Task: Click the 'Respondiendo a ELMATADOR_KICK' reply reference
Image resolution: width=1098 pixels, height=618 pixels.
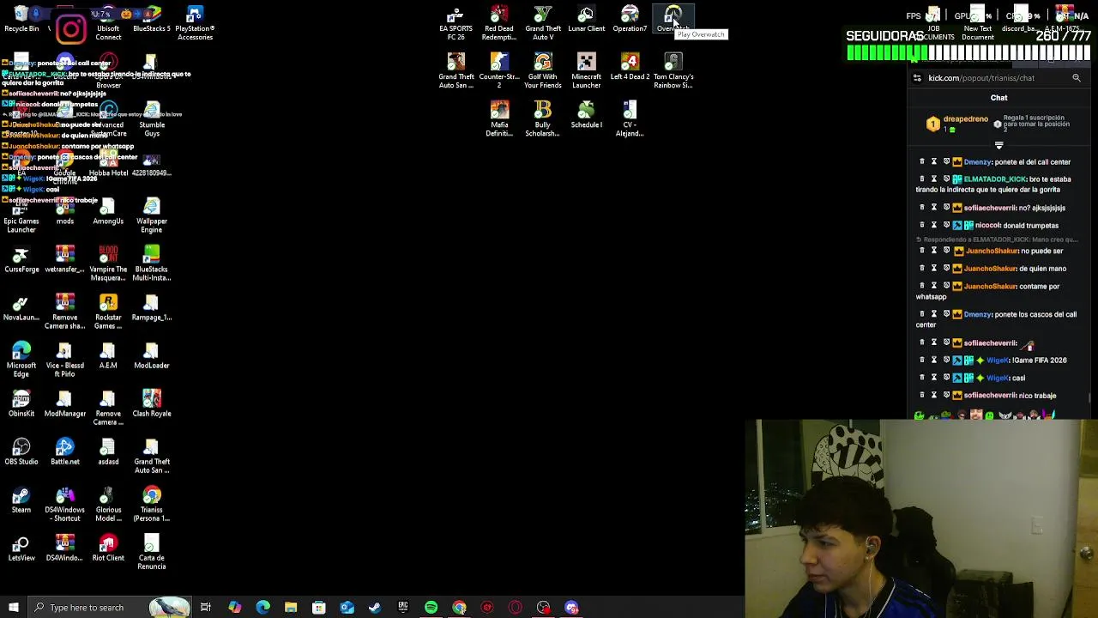Action: click(x=997, y=239)
